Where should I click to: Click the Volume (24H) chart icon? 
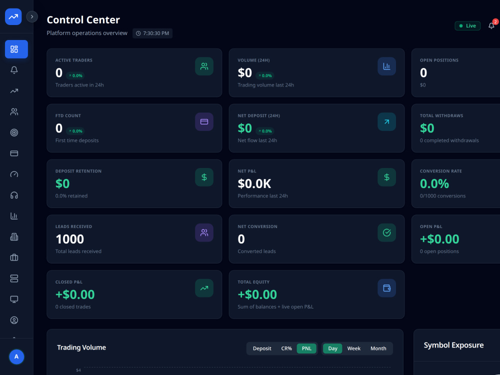coord(387,66)
